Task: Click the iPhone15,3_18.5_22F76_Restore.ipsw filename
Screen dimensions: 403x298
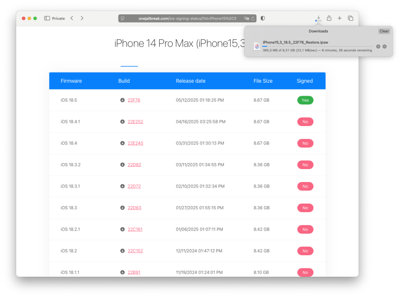Action: click(x=296, y=43)
